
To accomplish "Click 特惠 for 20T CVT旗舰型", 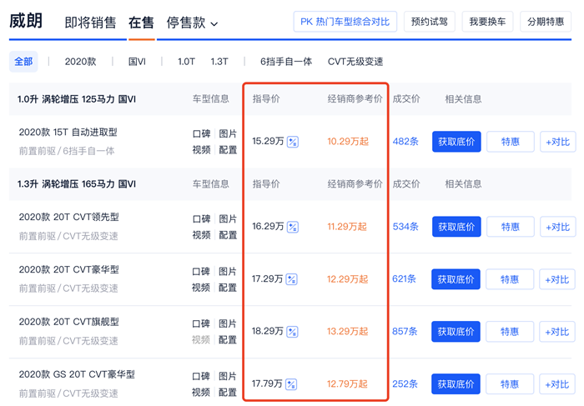I will pos(510,332).
